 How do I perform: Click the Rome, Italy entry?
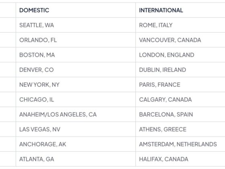(x=156, y=25)
